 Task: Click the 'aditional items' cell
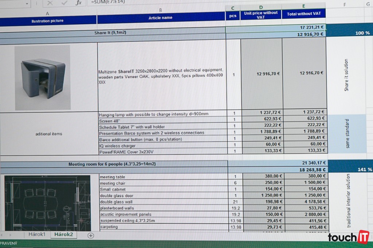pos(49,134)
